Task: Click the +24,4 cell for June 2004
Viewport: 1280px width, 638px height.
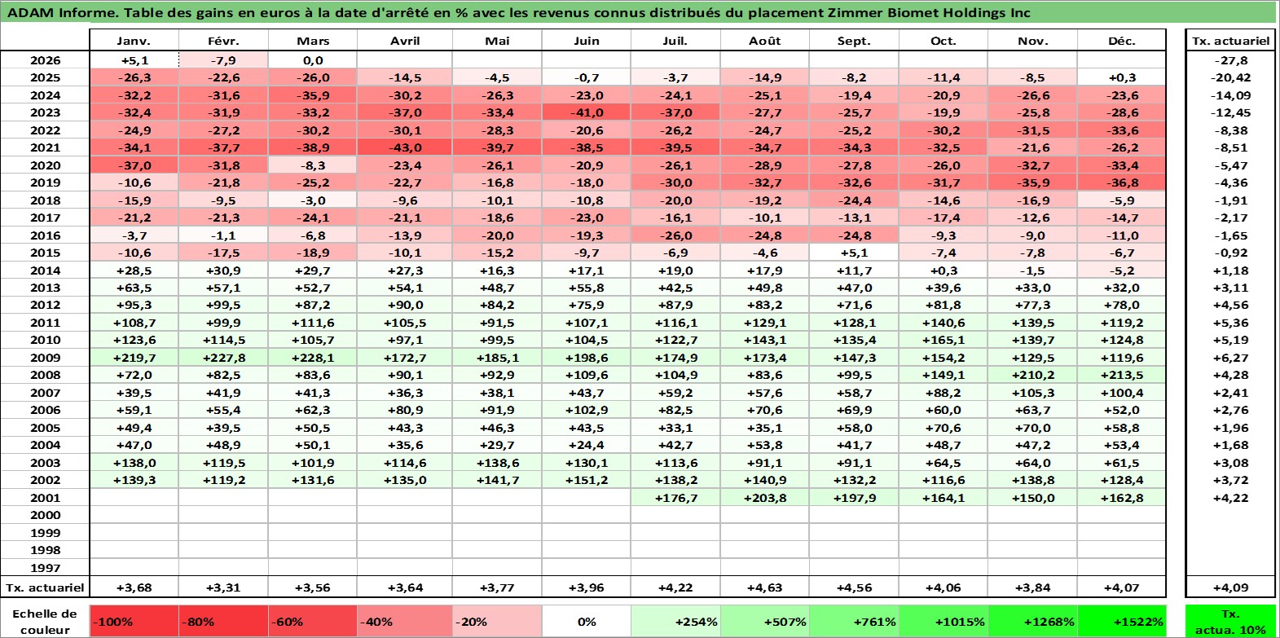Action: coord(587,445)
